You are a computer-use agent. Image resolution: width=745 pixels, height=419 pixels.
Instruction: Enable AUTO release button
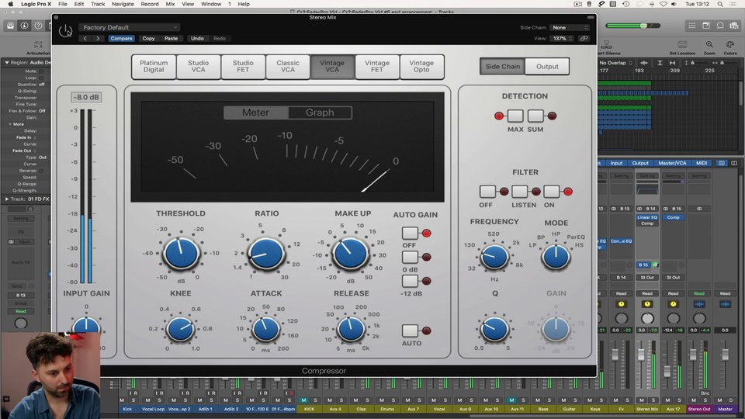(410, 331)
